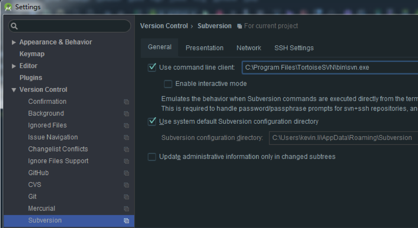Viewport: 418px width, 228px height.
Task: Uncheck Use system default Subversion configuration directory
Action: [152, 122]
